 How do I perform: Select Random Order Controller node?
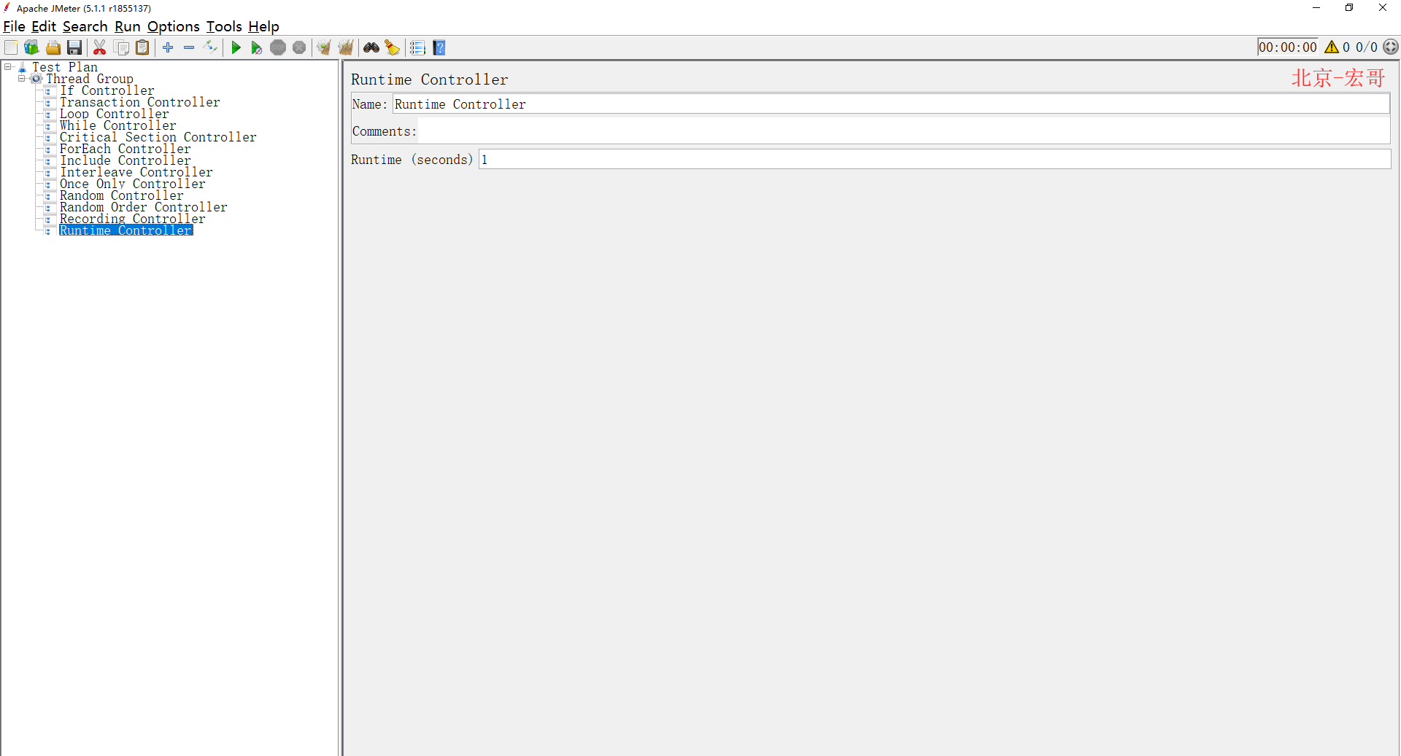144,207
